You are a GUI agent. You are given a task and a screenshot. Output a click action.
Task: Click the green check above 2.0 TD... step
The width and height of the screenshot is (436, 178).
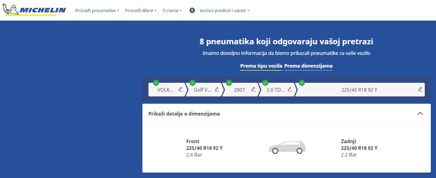point(265,82)
